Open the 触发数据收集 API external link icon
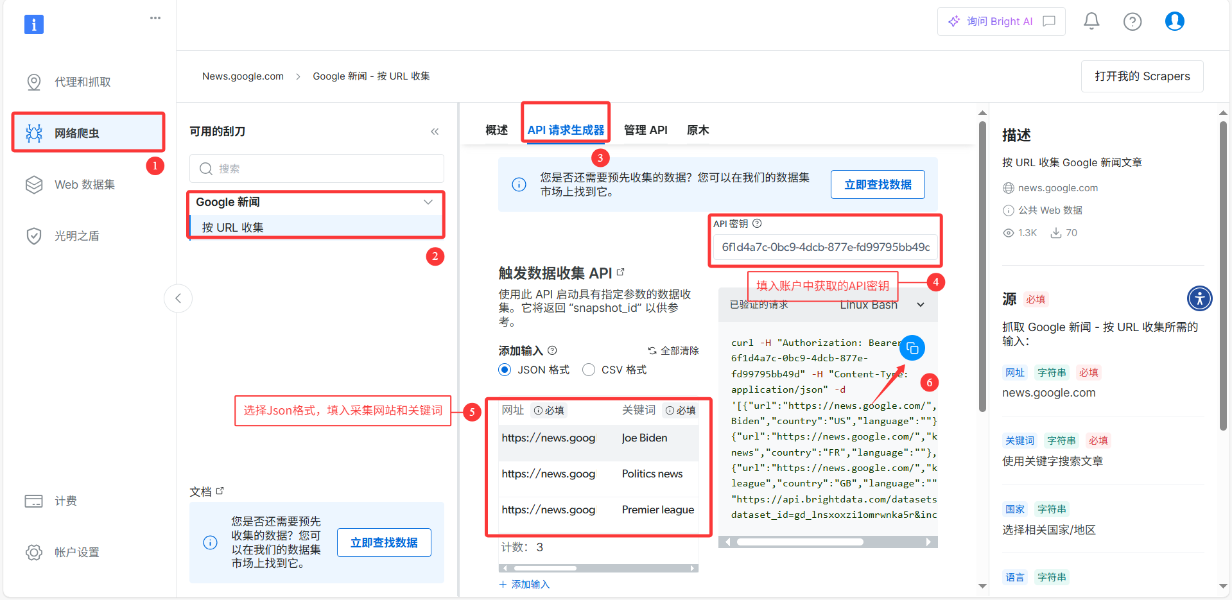This screenshot has height=600, width=1232. (620, 272)
